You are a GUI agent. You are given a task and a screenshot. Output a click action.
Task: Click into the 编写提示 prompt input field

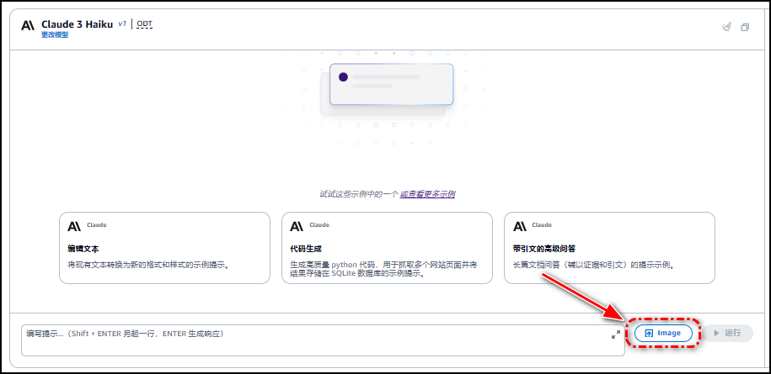tap(323, 340)
